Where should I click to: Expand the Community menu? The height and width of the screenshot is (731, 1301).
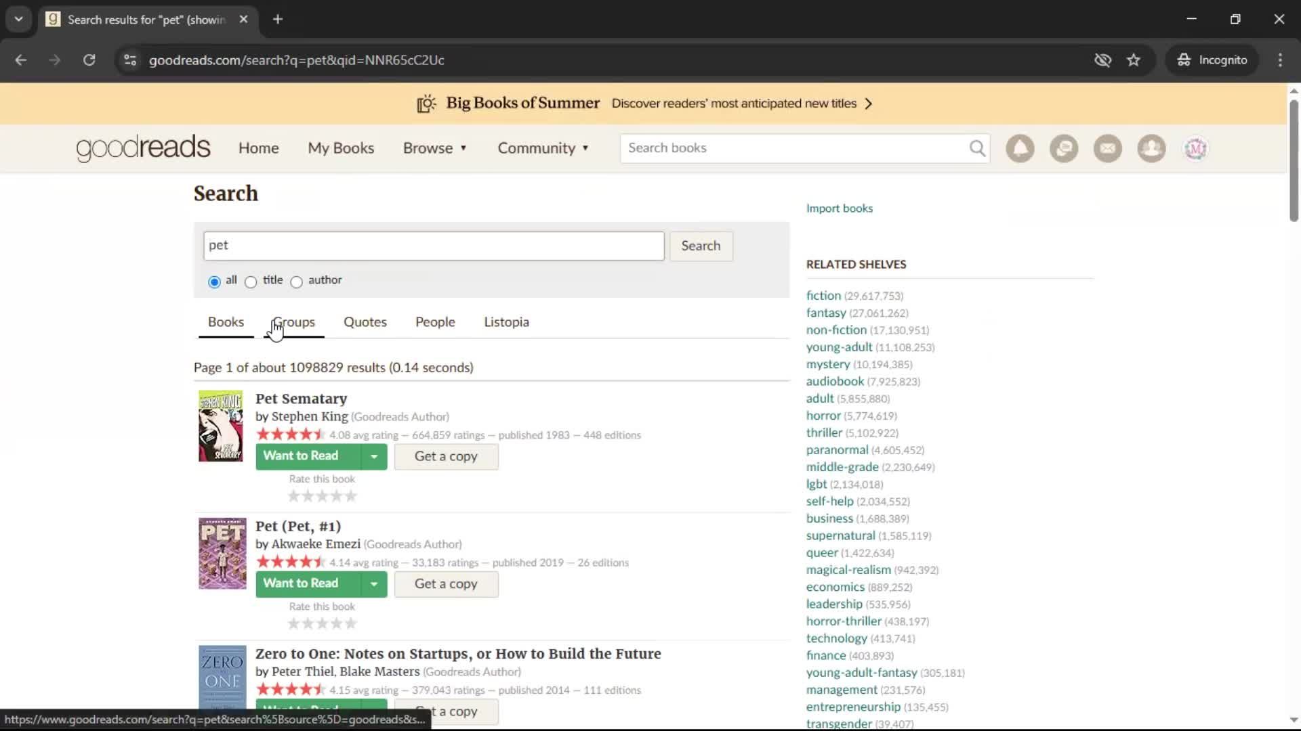coord(543,148)
